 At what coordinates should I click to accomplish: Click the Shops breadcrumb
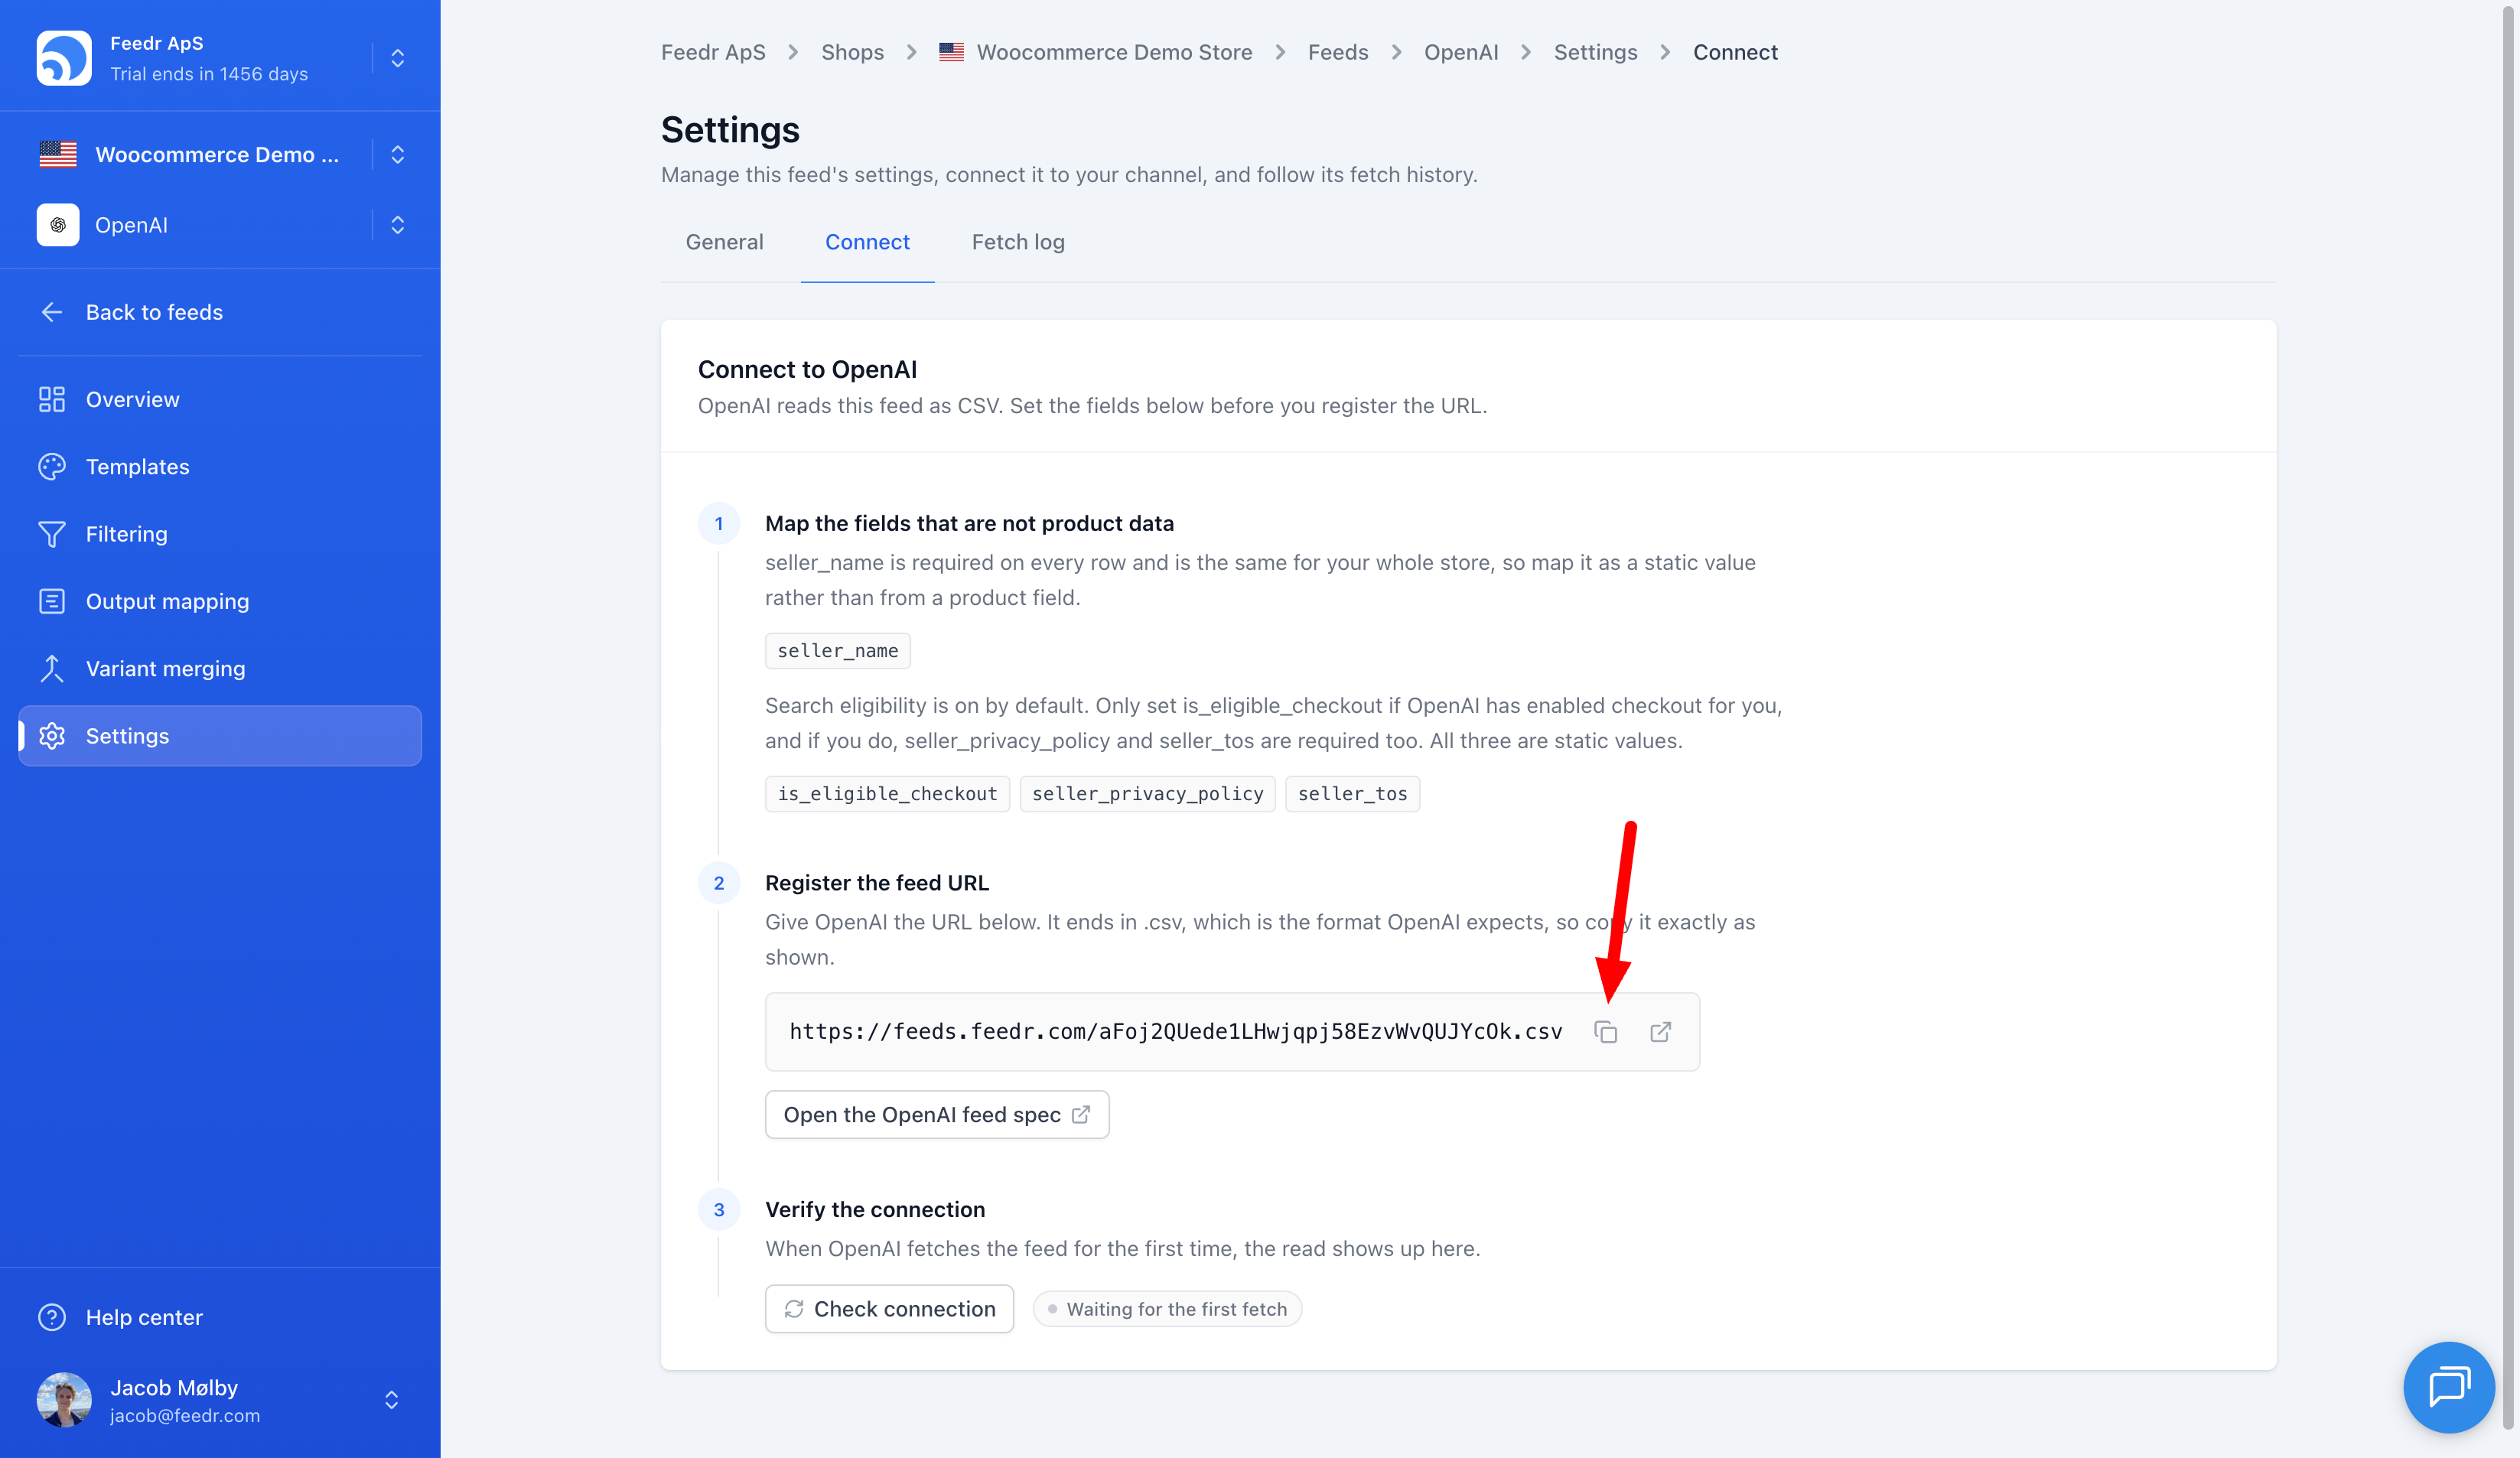click(x=852, y=52)
